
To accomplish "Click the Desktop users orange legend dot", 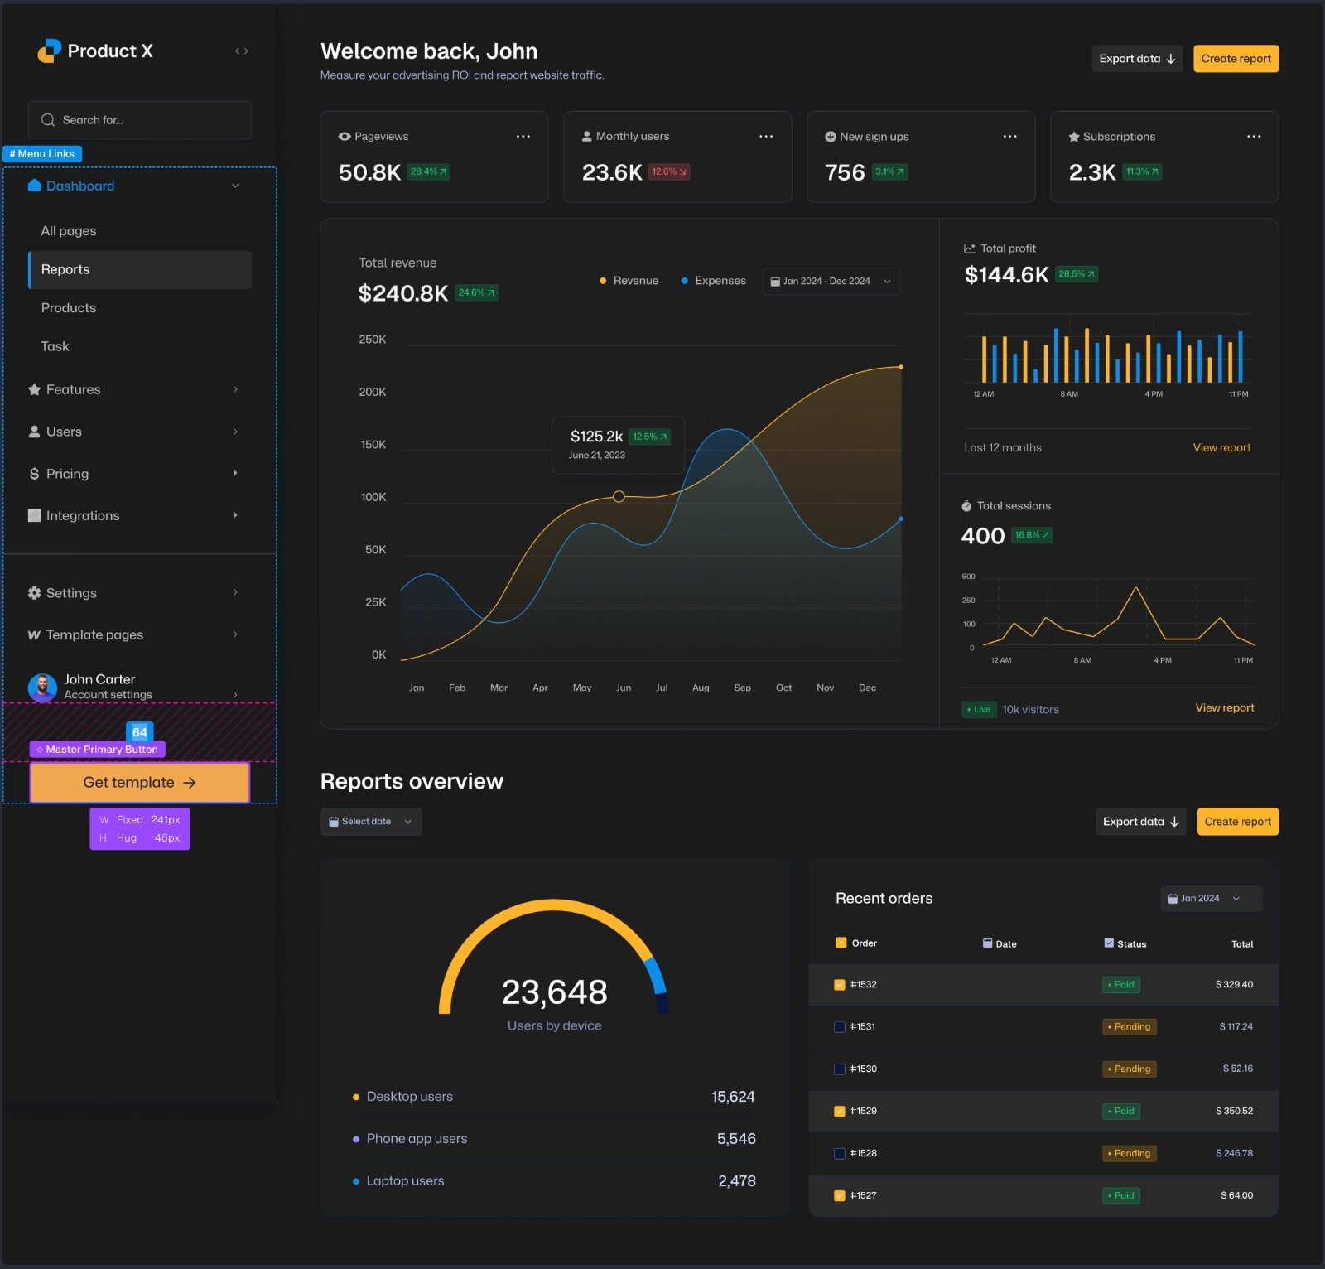I will coord(356,1097).
